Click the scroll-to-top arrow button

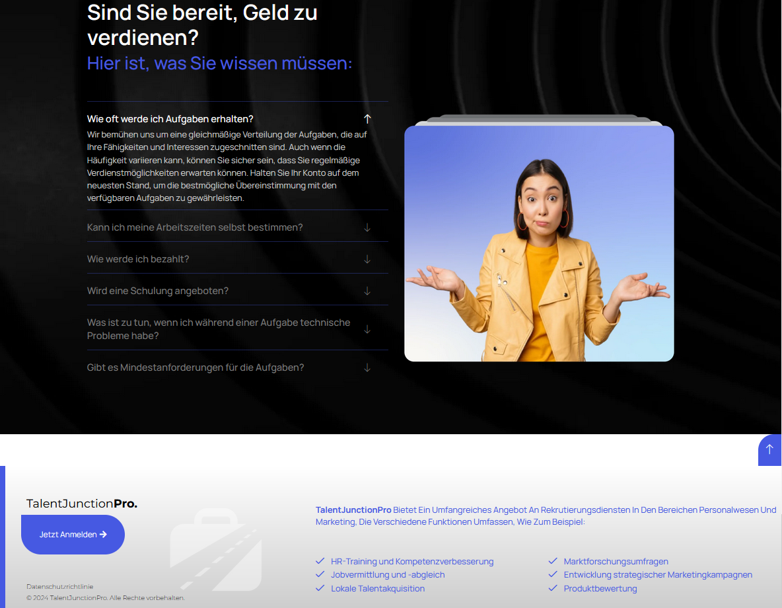769,450
